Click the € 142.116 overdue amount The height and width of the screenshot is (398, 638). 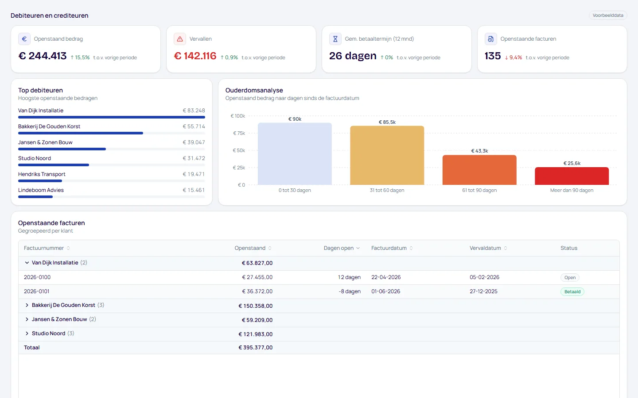(195, 56)
